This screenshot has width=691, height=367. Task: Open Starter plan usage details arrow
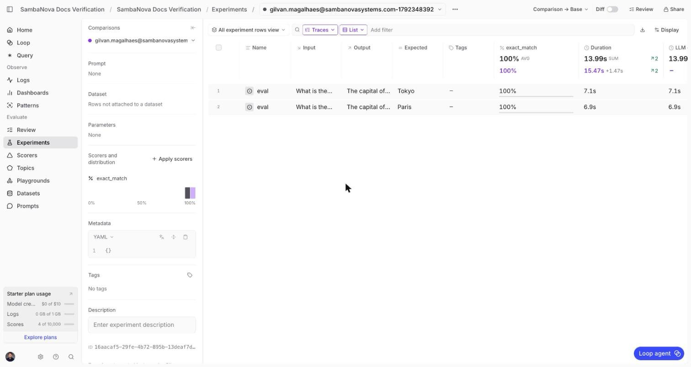[x=71, y=294]
